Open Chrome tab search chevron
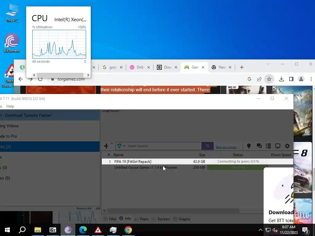Image resolution: width=315 pixels, height=236 pixels. pyautogui.click(x=268, y=64)
